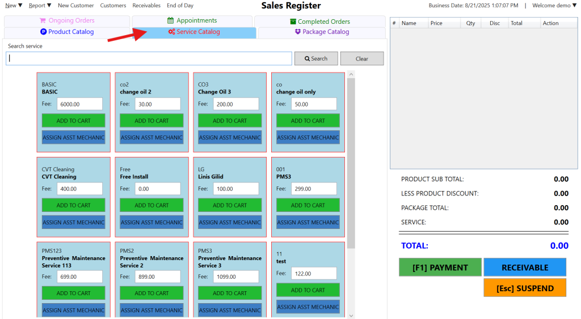The height and width of the screenshot is (319, 581).
Task: Edit Preventive Maintenance Service 3 fee 1099.00
Action: (236, 277)
